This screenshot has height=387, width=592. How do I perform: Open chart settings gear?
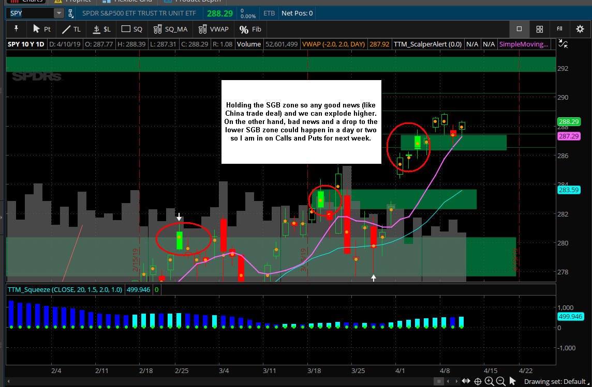pyautogui.click(x=580, y=29)
